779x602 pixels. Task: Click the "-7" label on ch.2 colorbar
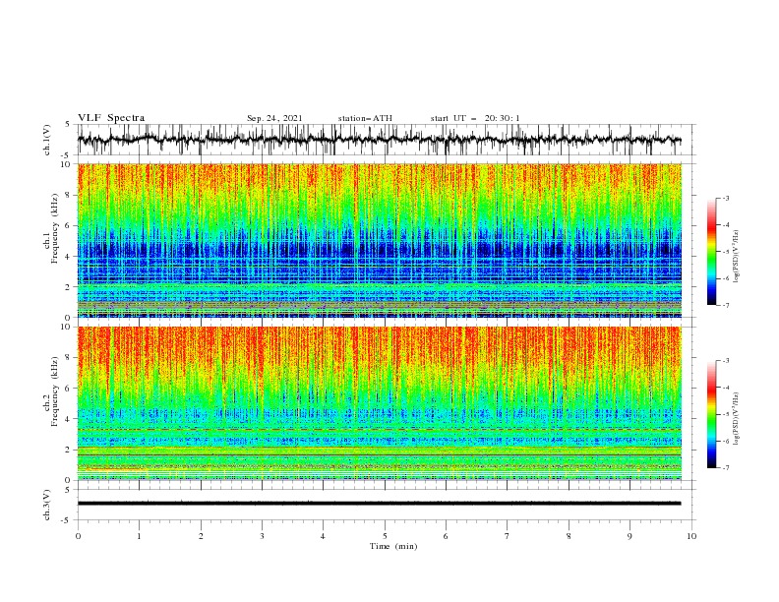[x=725, y=468]
